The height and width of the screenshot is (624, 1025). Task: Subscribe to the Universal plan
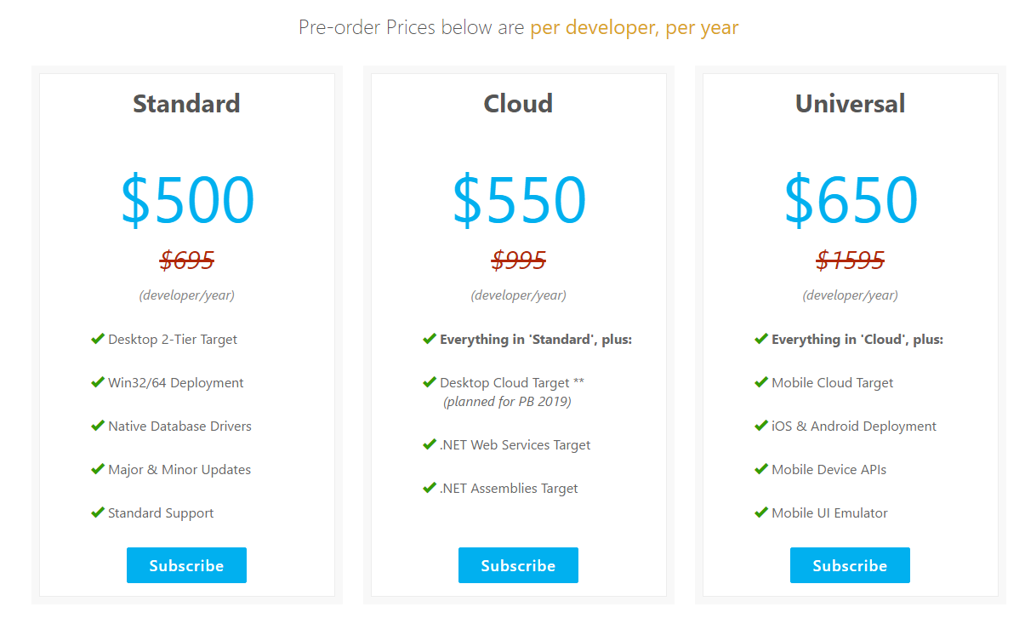coord(850,565)
